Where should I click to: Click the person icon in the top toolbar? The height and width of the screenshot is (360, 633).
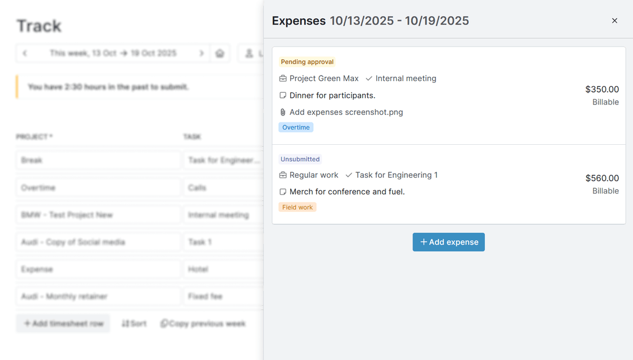click(x=247, y=53)
